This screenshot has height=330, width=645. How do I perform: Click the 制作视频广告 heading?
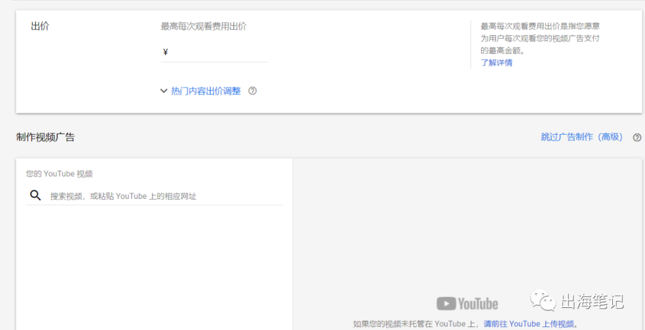coord(45,137)
